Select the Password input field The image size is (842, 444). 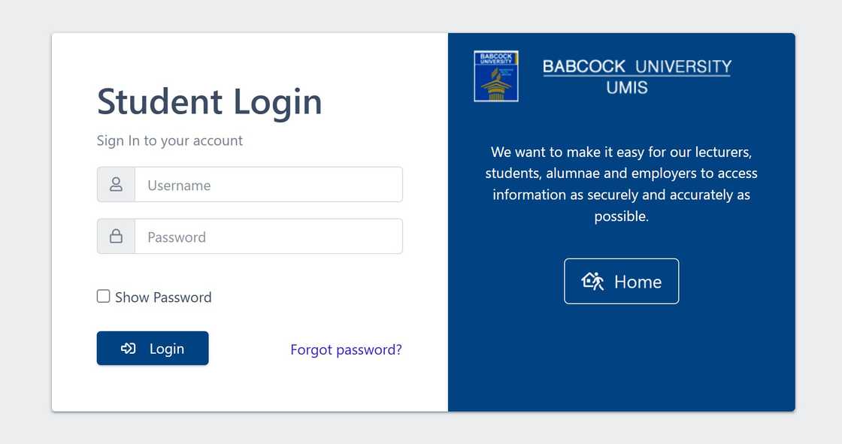[267, 236]
